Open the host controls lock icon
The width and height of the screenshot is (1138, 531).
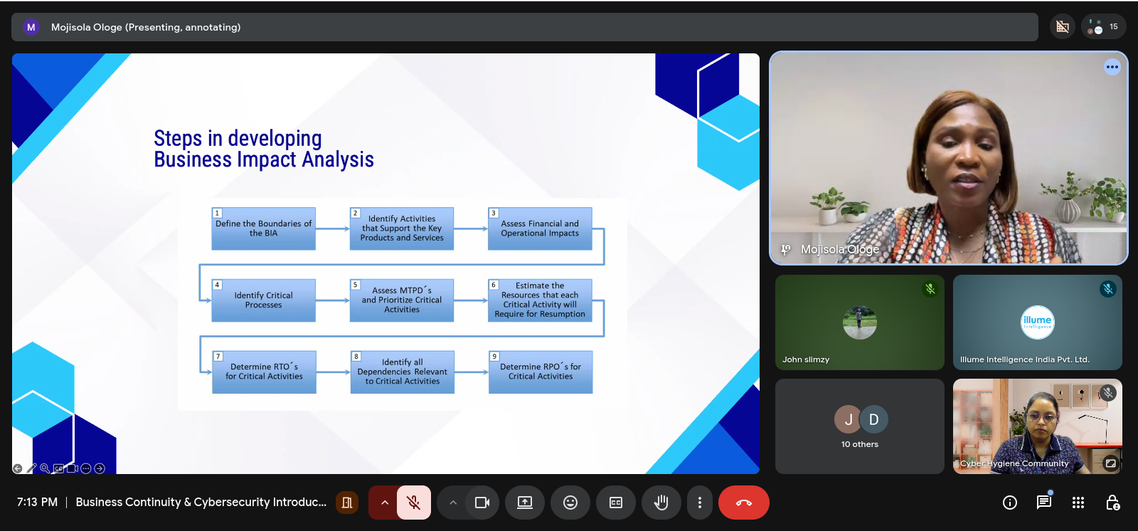[x=1112, y=503]
